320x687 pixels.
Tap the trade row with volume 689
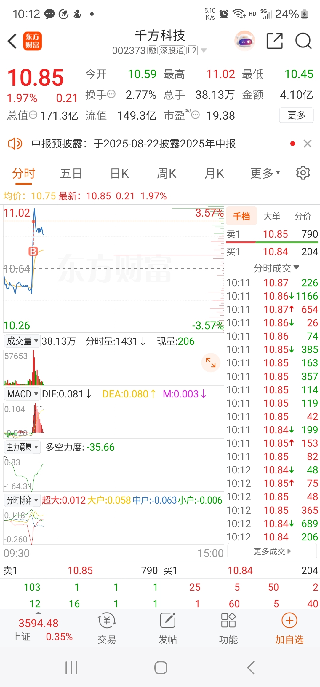(272, 524)
